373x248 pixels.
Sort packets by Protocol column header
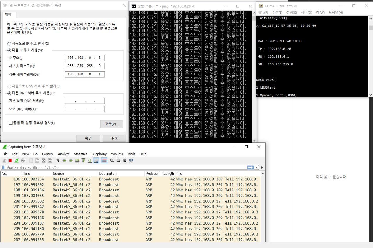[x=153, y=174]
